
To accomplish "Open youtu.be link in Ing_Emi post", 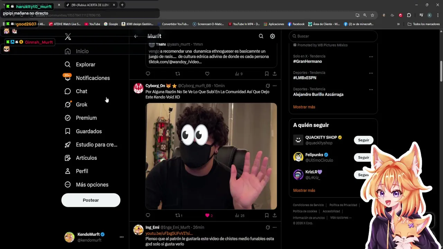I will [x=169, y=233].
